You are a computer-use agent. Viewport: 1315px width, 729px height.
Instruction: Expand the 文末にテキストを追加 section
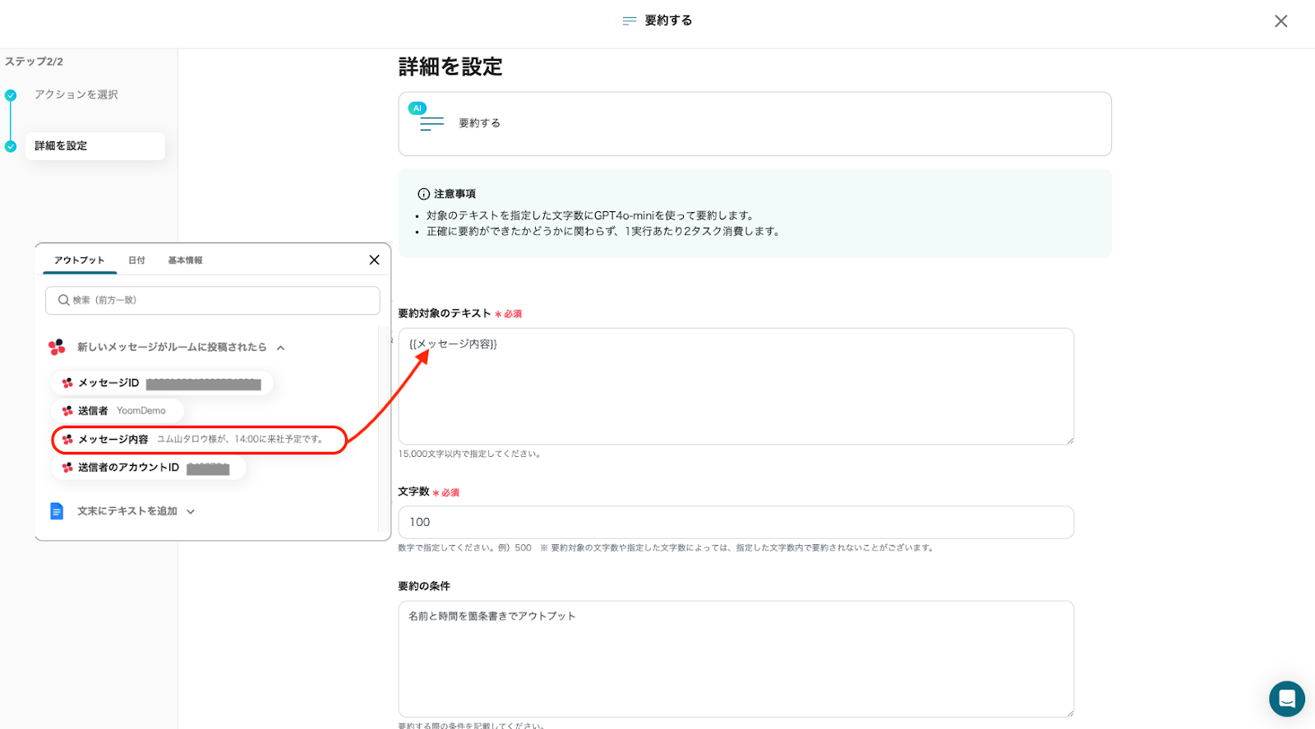[x=191, y=511]
